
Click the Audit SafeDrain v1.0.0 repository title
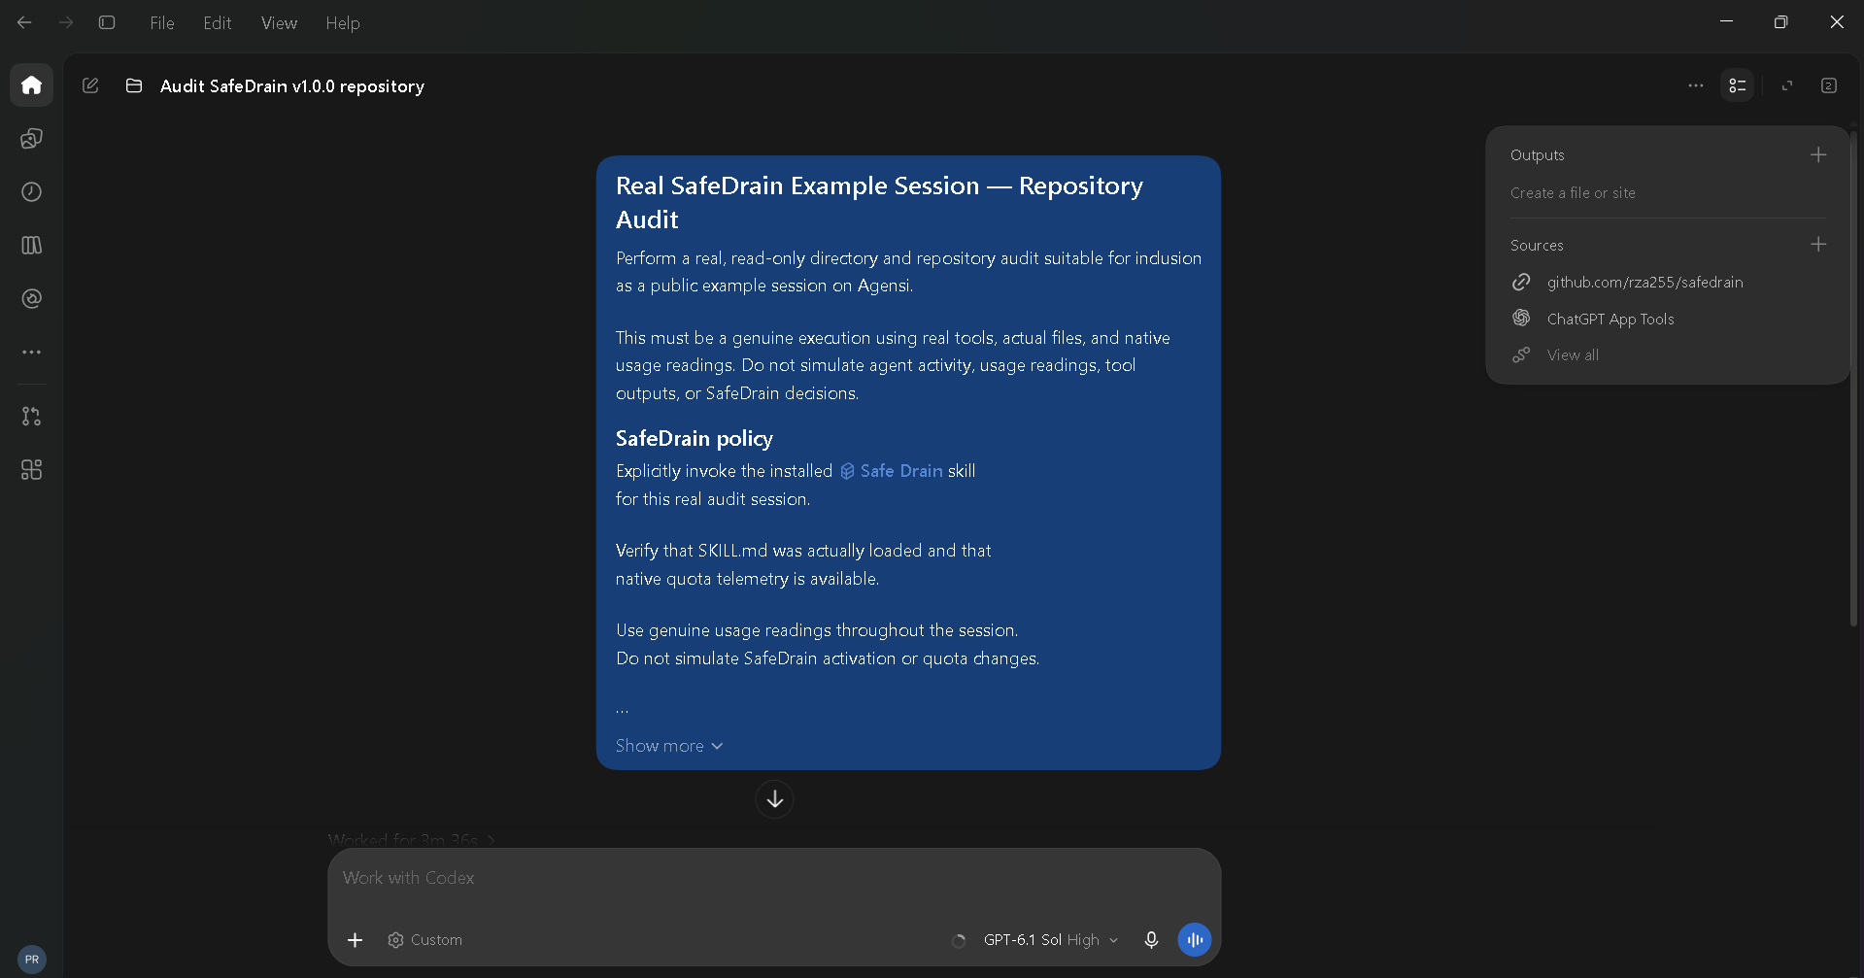(292, 86)
